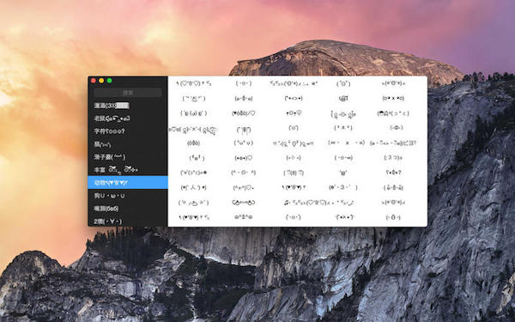
Task: Pick the (ò-ө-ó) kaomoji in the last column
Action: click(x=393, y=187)
